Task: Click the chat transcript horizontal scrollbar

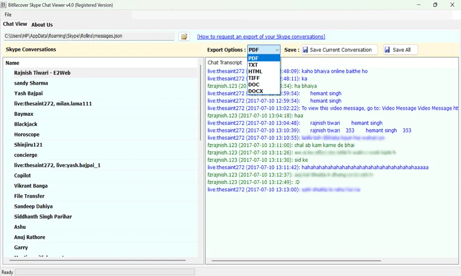Action: click(x=295, y=260)
